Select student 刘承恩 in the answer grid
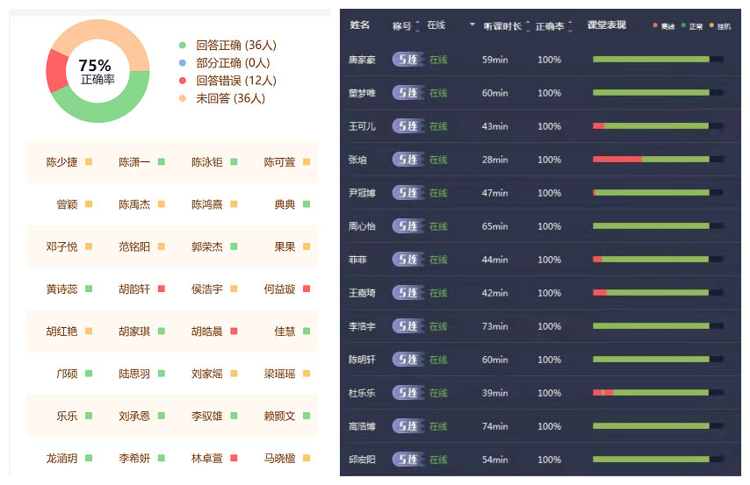 [134, 416]
